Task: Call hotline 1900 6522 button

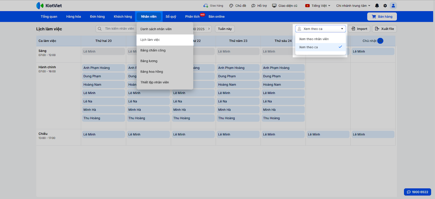Action: [417, 192]
